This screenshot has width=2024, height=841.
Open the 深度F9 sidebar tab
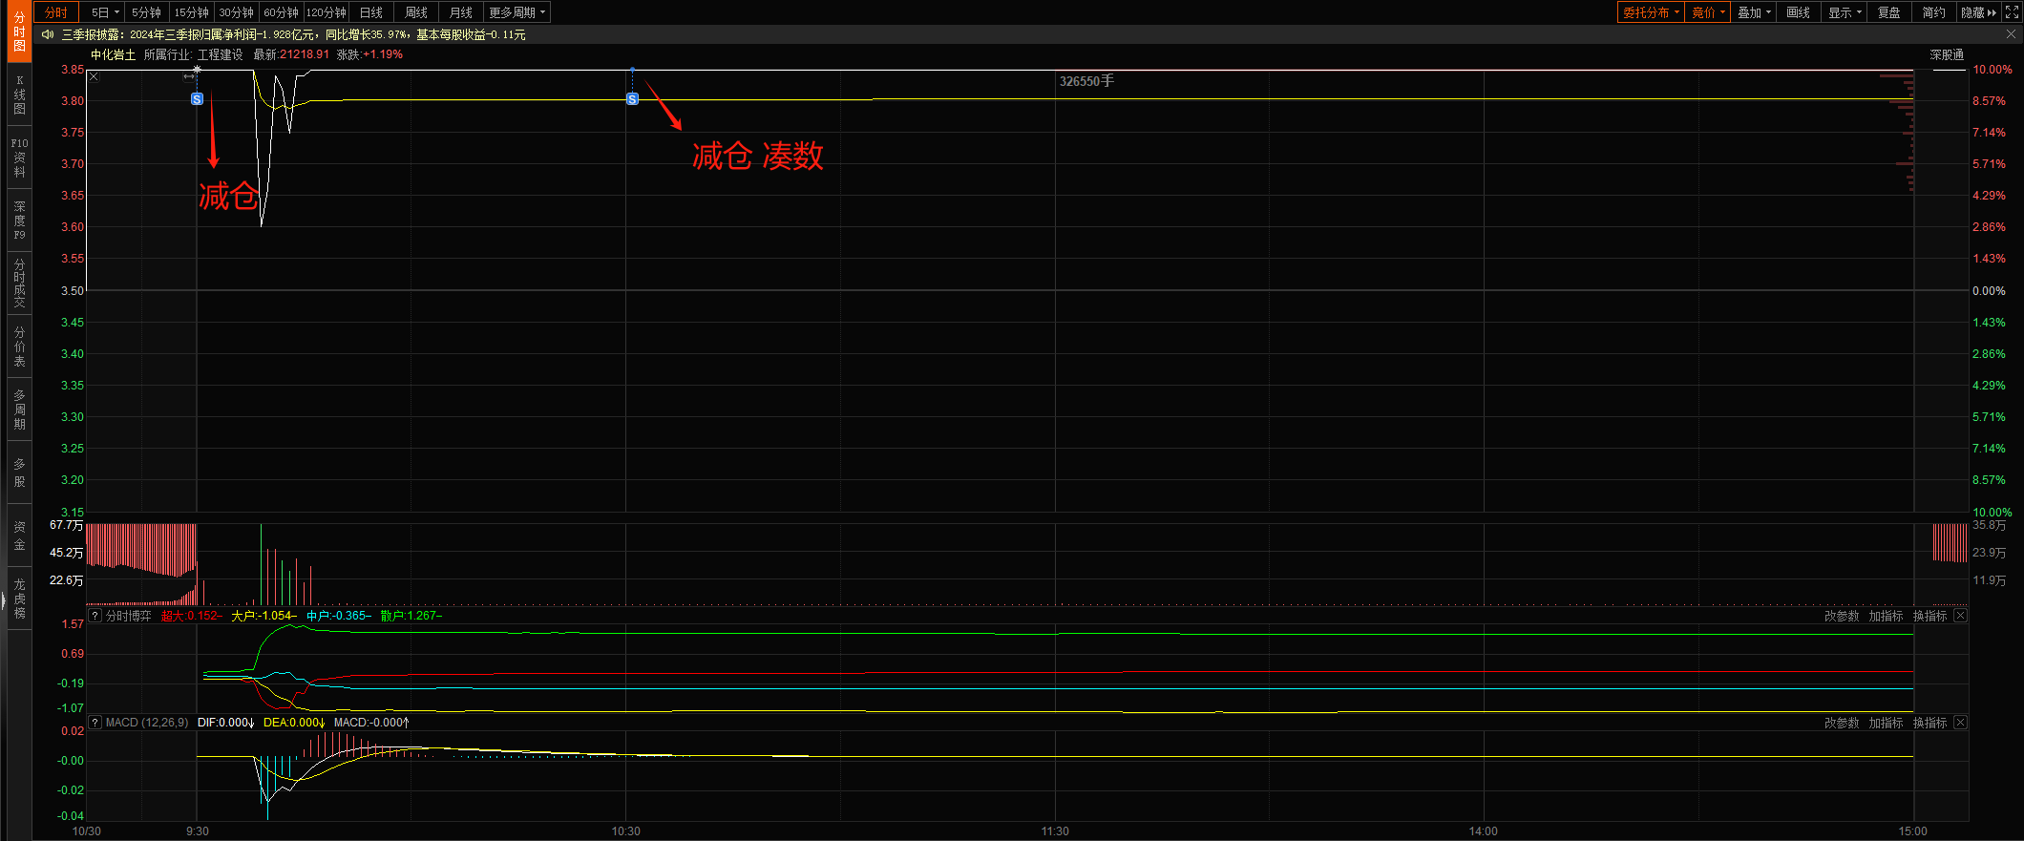coord(19,221)
